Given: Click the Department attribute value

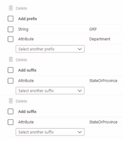Looking at the screenshot, I should (100, 39).
